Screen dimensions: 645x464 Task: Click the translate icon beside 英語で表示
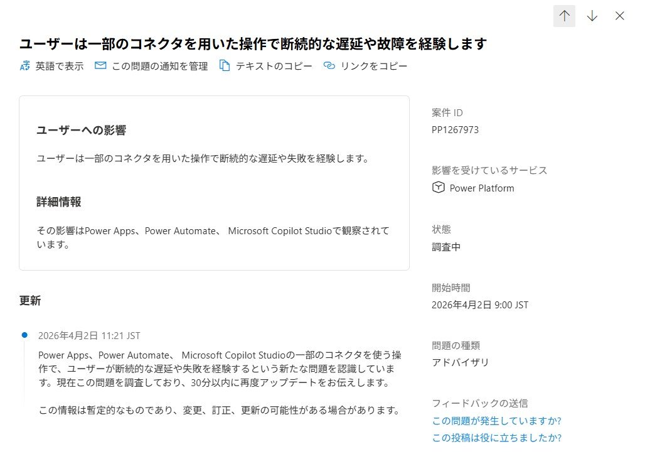pos(24,66)
